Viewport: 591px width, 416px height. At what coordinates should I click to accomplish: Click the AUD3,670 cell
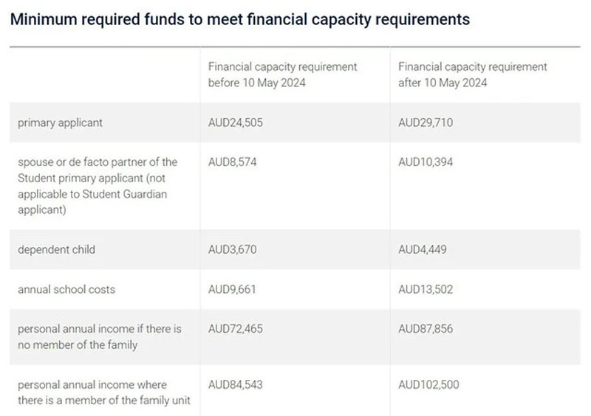point(232,249)
